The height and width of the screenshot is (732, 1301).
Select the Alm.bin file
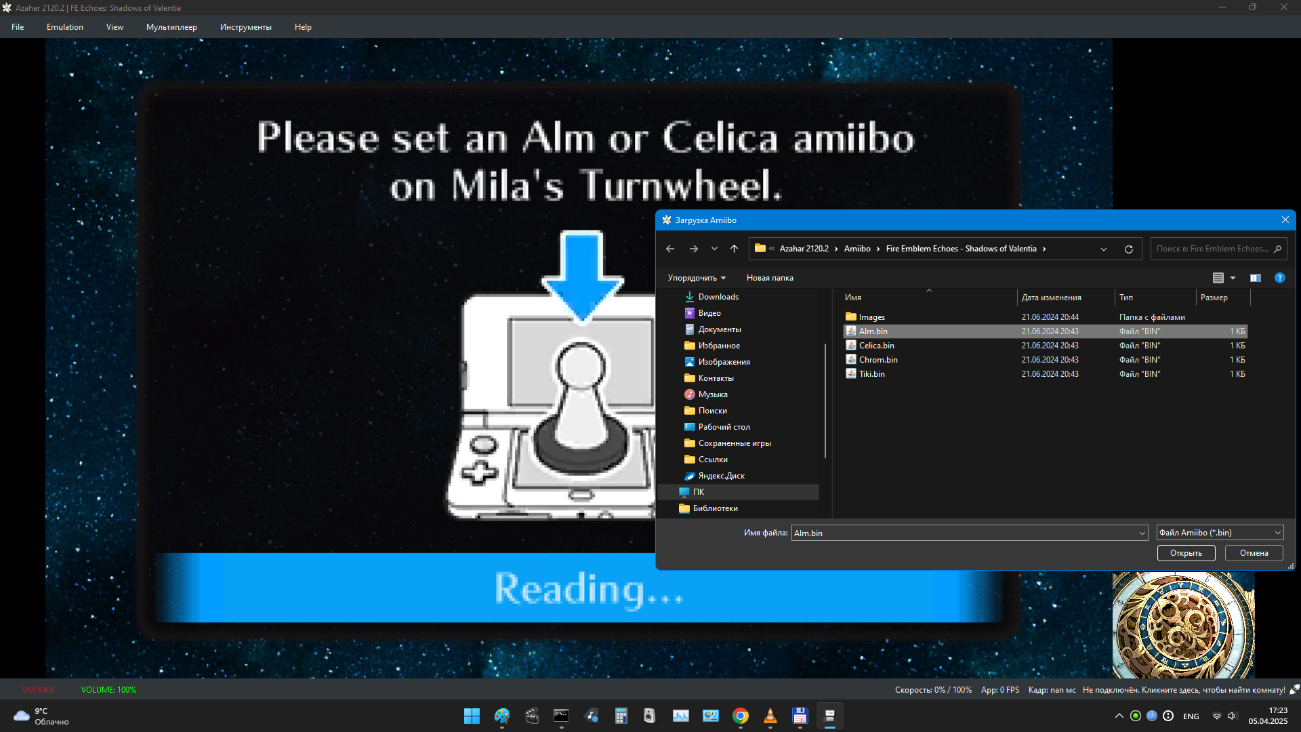[x=1045, y=331]
